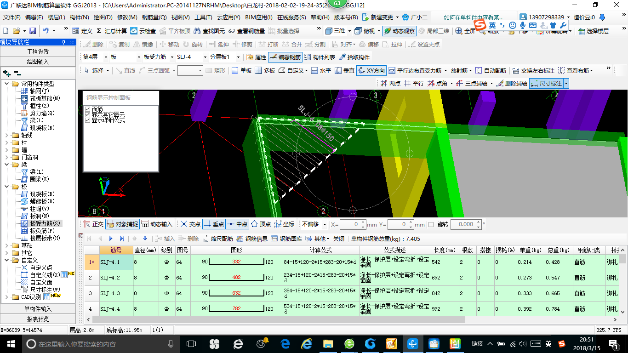This screenshot has width=628, height=353.
Task: Expand the 轴线 tree node
Action: (6, 135)
